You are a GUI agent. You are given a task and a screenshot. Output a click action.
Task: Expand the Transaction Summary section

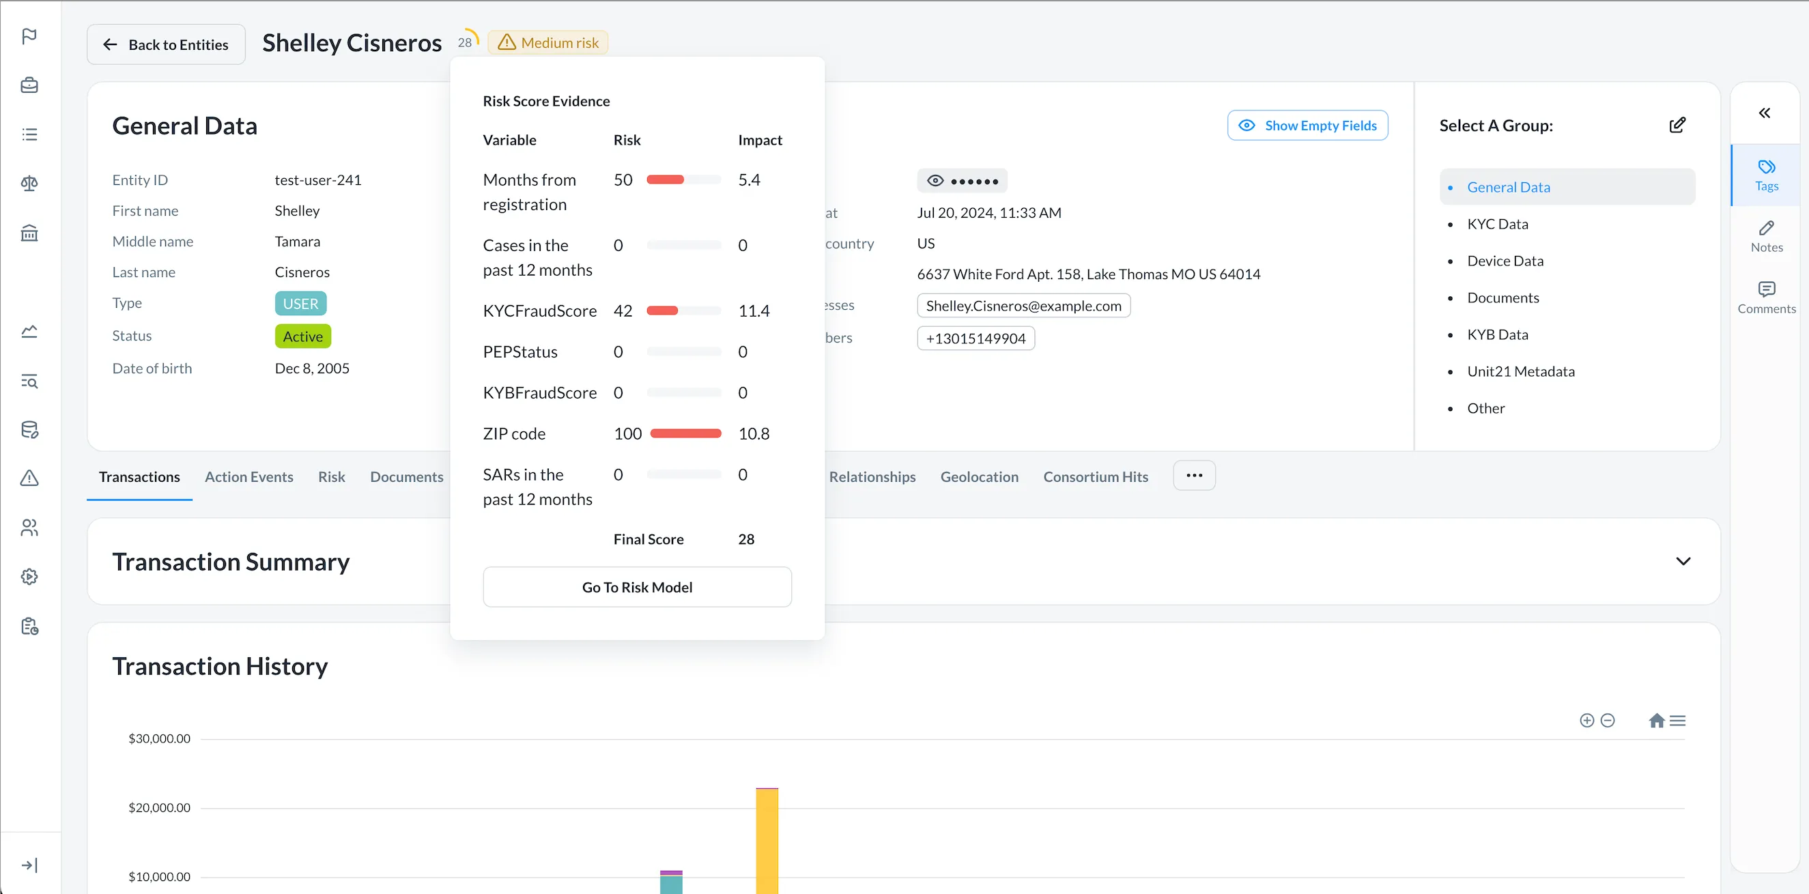point(1683,561)
